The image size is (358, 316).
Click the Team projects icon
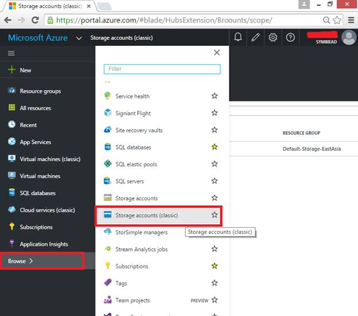click(x=107, y=299)
